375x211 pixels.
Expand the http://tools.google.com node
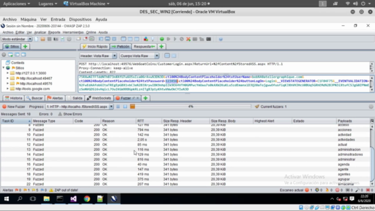point(8,89)
